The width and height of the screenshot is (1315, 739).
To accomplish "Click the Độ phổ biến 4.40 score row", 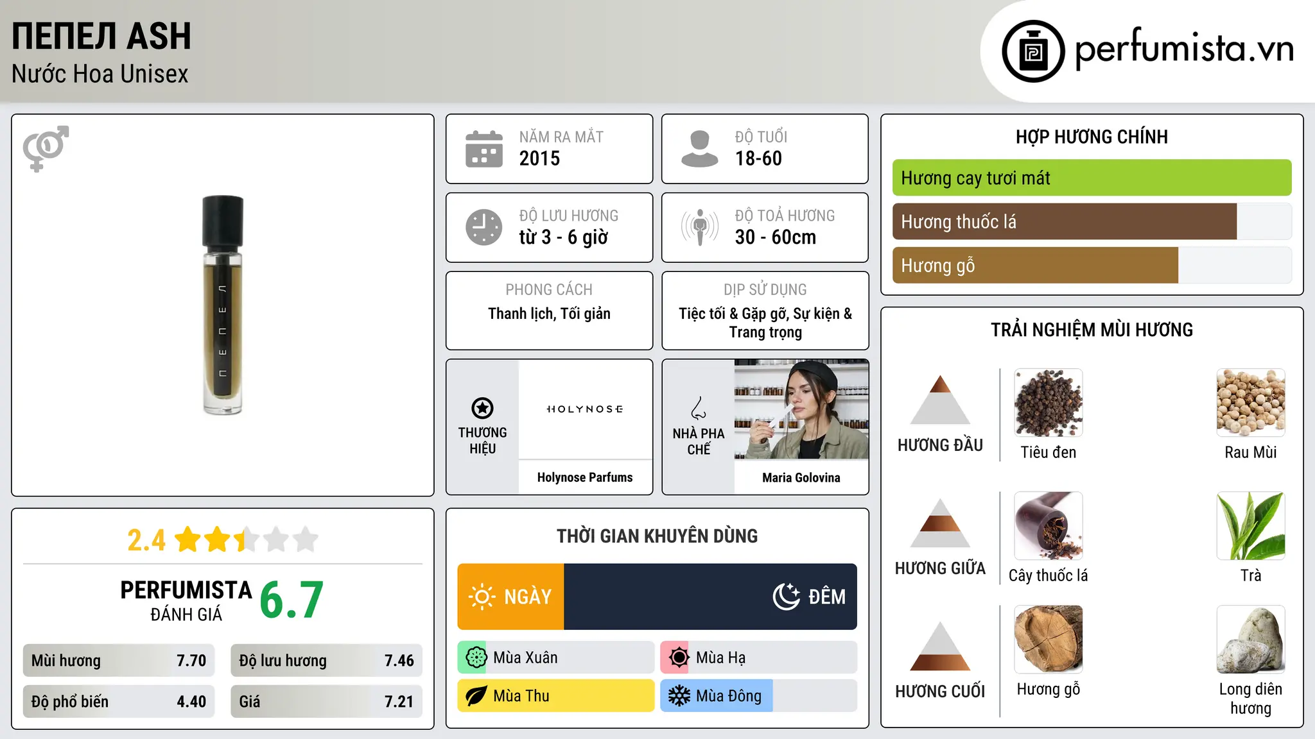I will [x=119, y=702].
